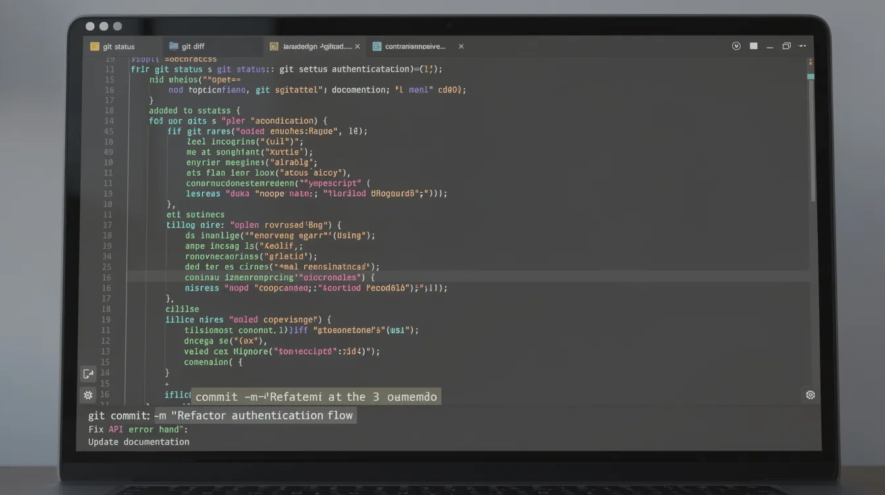The width and height of the screenshot is (885, 495).
Task: Click the editor's vertical scrollbar thumb
Action: coord(812,142)
